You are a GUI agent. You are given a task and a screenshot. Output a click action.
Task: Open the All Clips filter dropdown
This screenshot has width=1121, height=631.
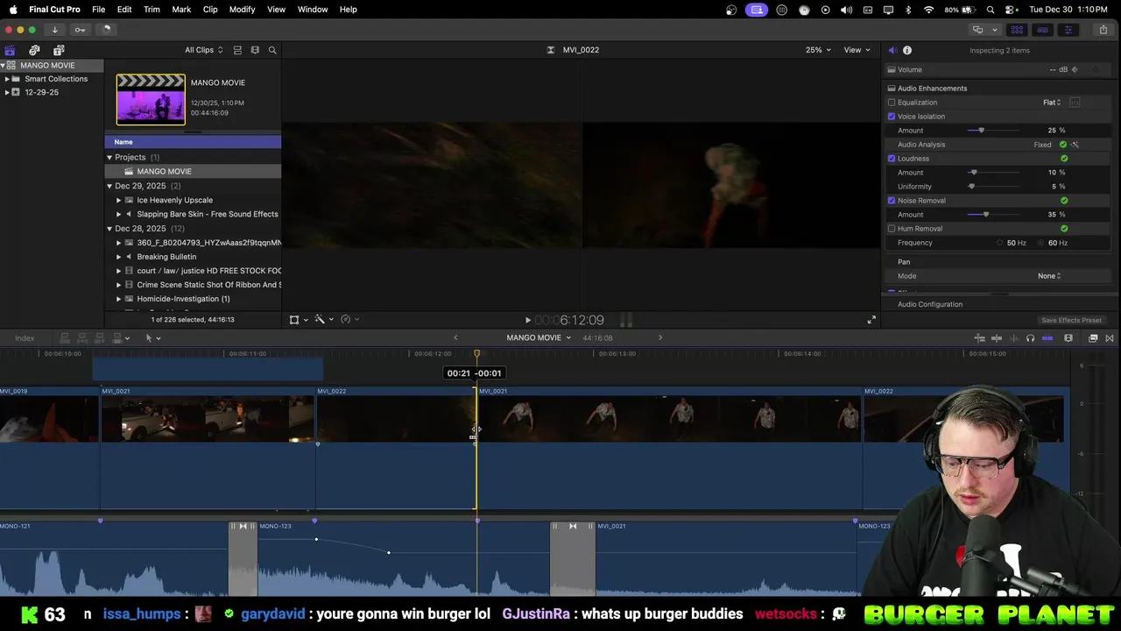pos(203,50)
